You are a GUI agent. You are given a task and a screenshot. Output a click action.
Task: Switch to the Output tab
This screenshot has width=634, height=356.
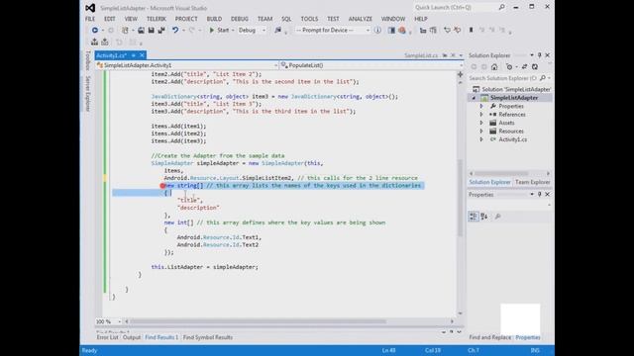[x=132, y=337]
